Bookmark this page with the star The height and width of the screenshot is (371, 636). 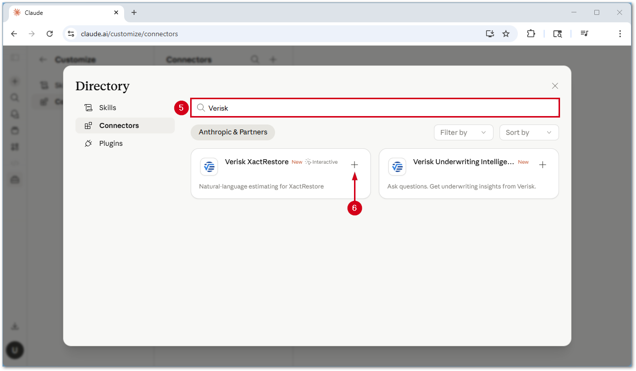pyautogui.click(x=506, y=34)
